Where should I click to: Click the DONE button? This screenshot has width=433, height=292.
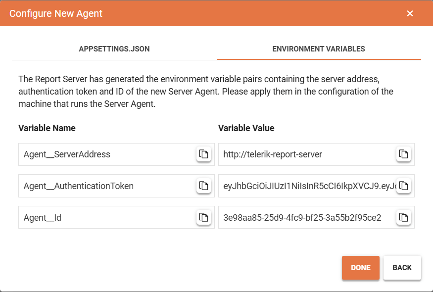coord(360,267)
